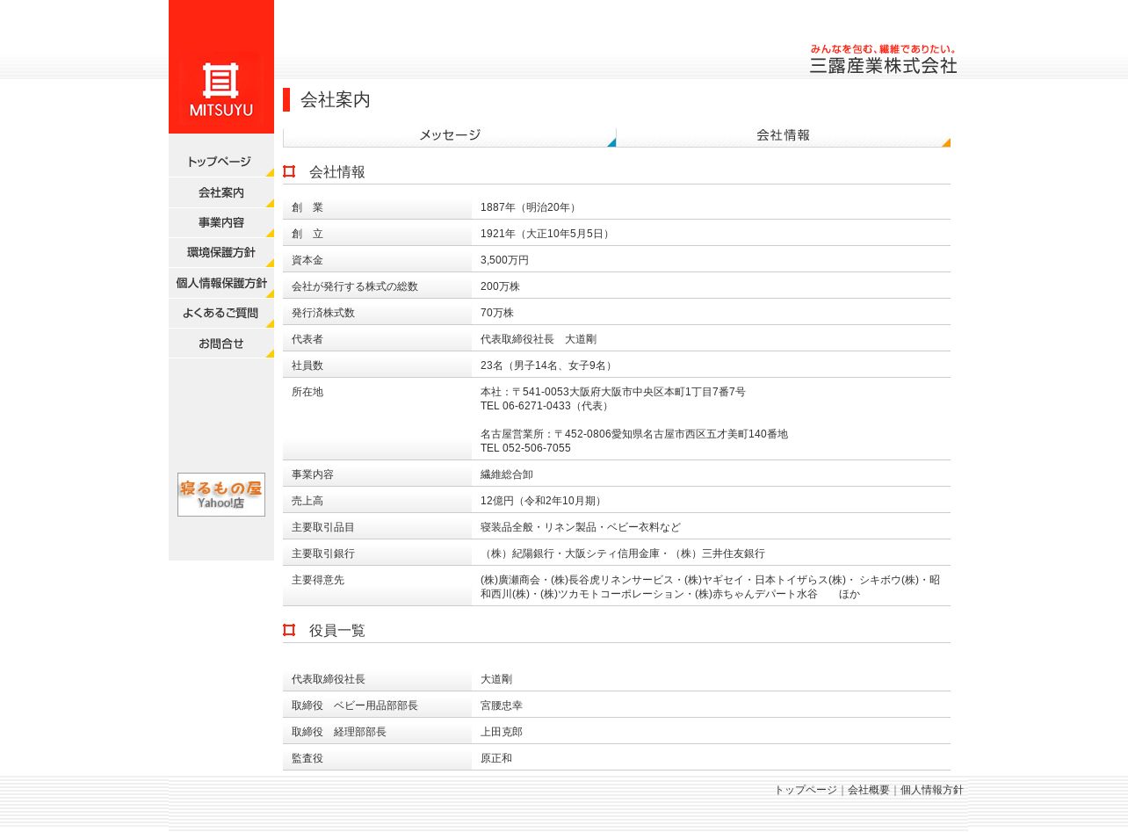Click footer link 個人情報方針
Image resolution: width=1128 pixels, height=832 pixels.
coord(932,790)
